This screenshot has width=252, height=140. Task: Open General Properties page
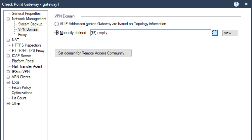pos(26,14)
